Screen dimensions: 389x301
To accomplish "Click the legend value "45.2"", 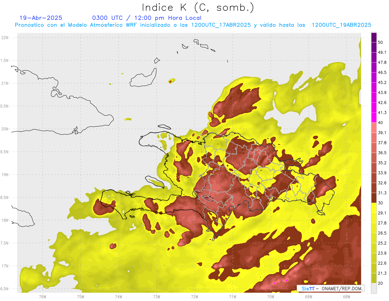I will (382, 82).
